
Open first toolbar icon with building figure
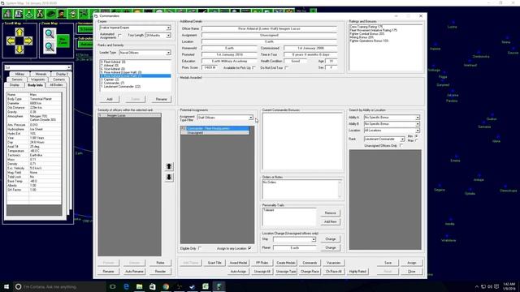coord(8,14)
